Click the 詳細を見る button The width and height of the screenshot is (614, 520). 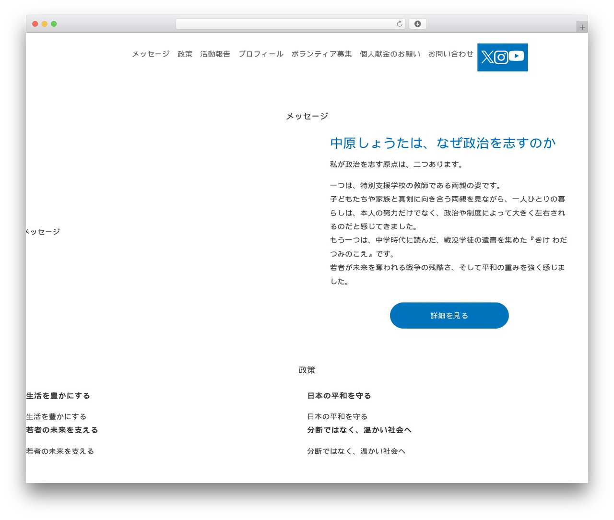coord(449,316)
